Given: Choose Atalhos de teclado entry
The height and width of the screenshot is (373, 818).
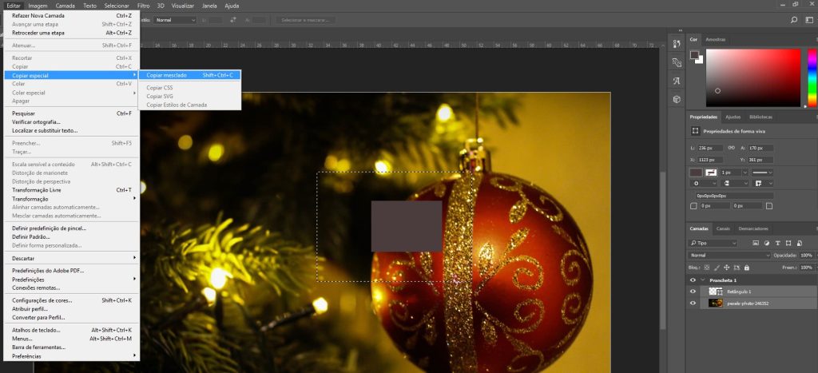Looking at the screenshot, I should 71,330.
